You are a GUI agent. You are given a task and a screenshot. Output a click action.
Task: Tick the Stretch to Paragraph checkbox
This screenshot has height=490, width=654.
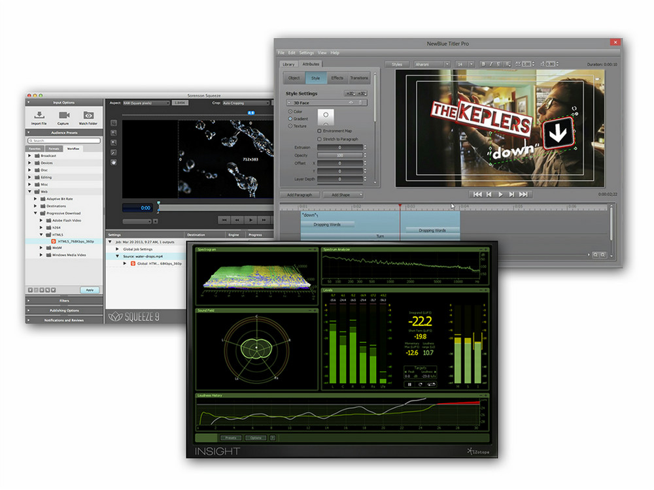(319, 139)
